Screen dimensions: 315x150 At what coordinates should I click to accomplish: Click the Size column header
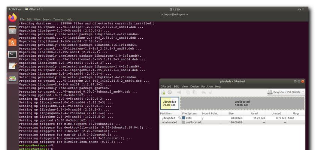click(x=231, y=113)
